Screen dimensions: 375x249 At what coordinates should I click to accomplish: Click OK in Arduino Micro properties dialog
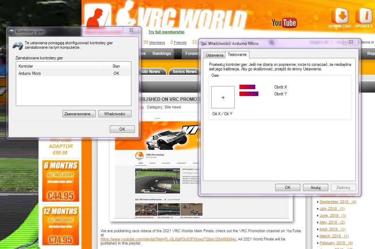[288, 188]
